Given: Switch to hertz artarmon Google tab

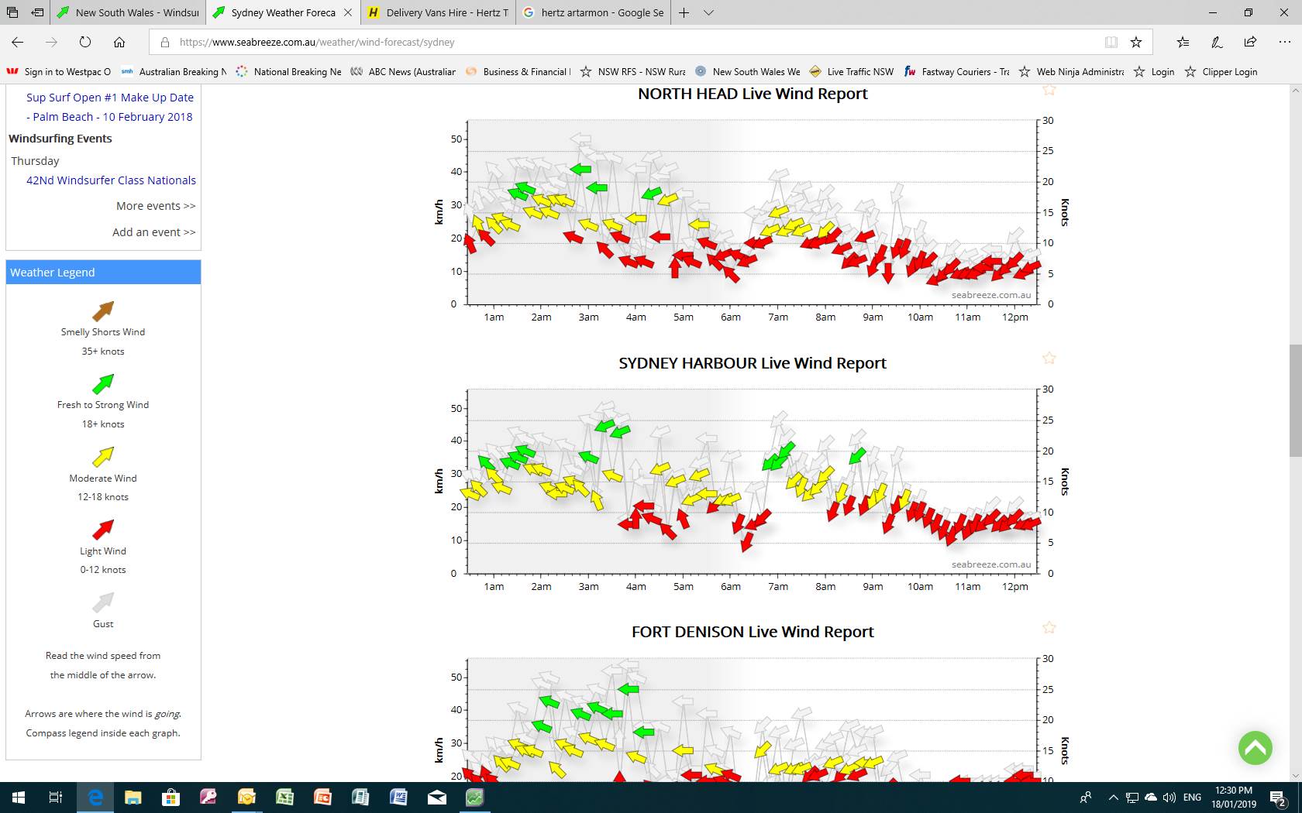Looking at the screenshot, I should click(594, 12).
